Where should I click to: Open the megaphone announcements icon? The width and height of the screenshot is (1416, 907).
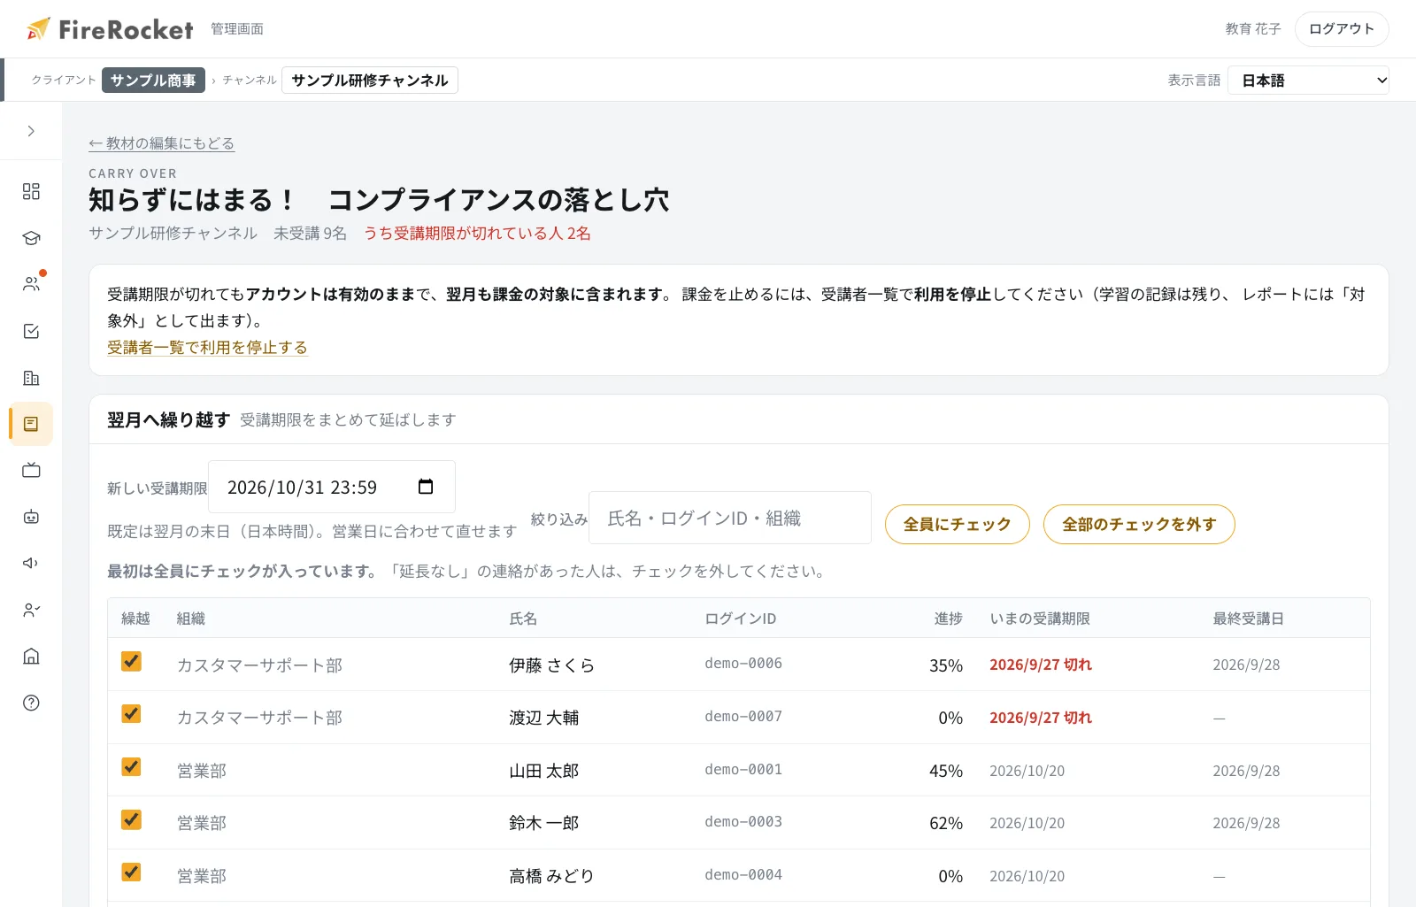[x=31, y=563]
